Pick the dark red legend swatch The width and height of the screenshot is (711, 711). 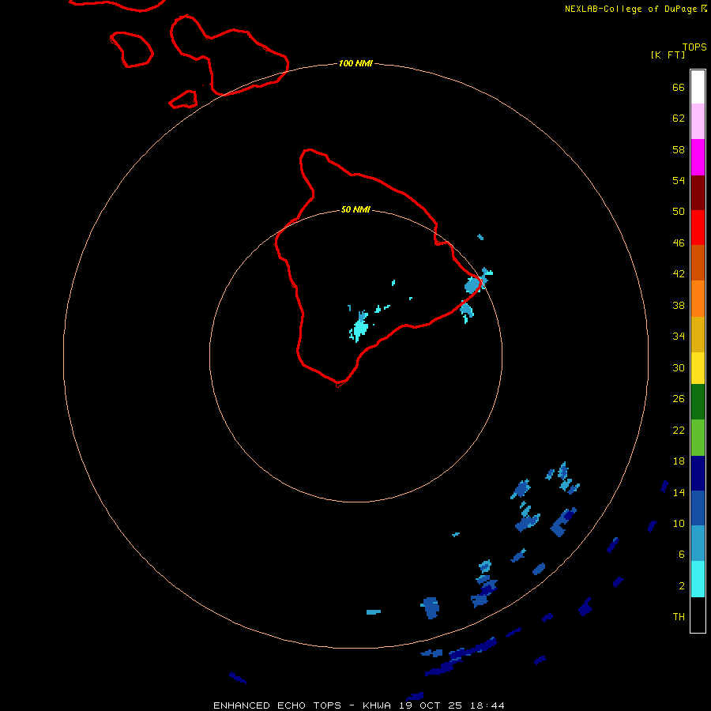pyautogui.click(x=698, y=193)
